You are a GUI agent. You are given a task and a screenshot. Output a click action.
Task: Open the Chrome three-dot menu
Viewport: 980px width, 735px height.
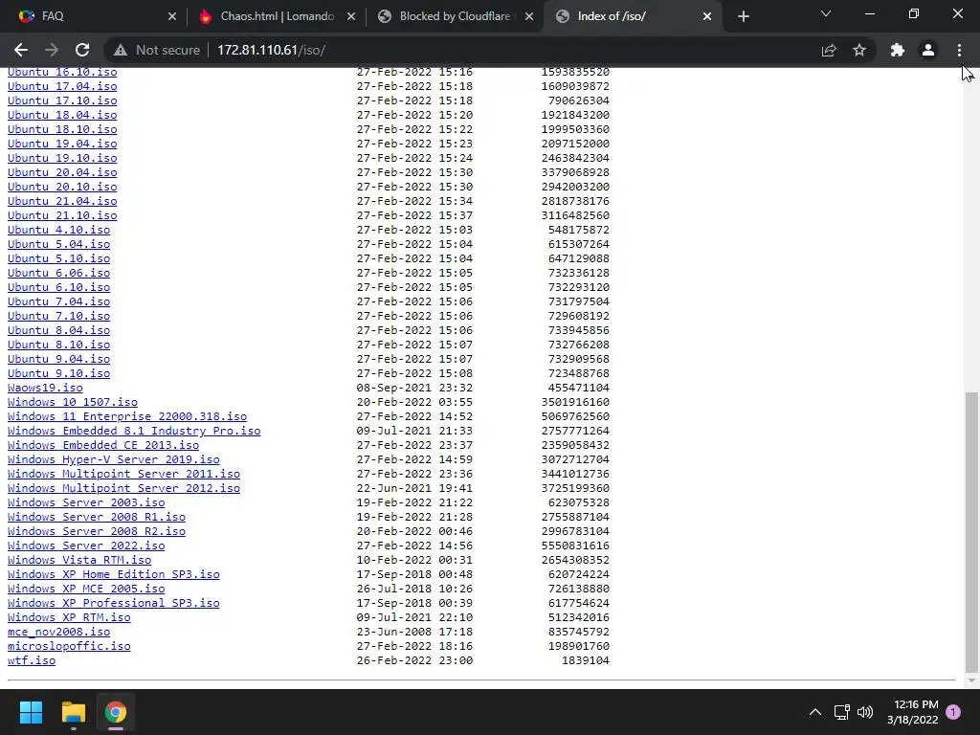[959, 50]
